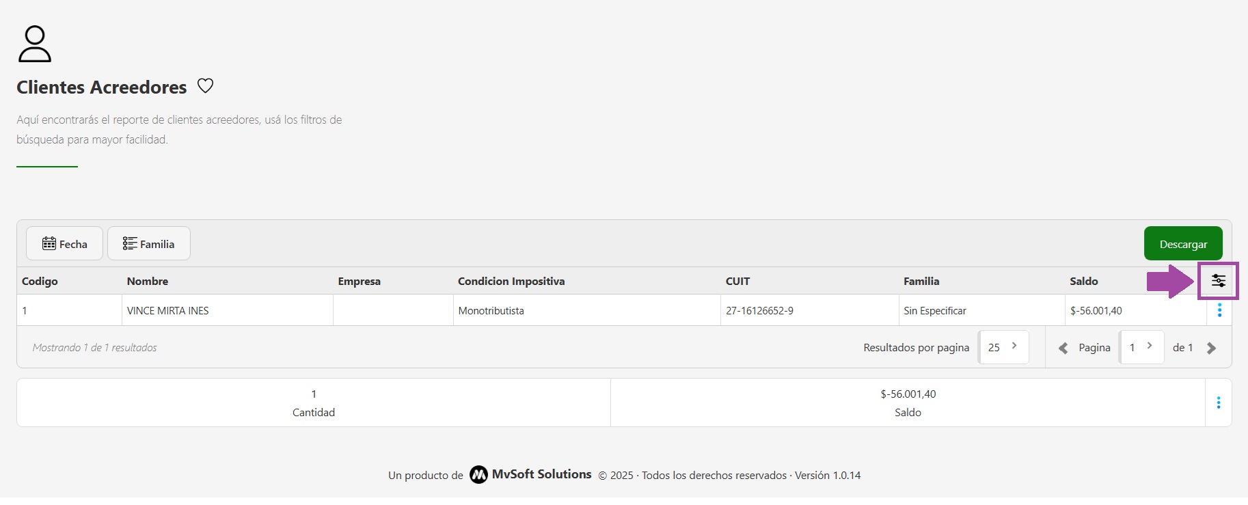The image size is (1248, 505).
Task: Click the user profile icon
Action: tap(34, 44)
